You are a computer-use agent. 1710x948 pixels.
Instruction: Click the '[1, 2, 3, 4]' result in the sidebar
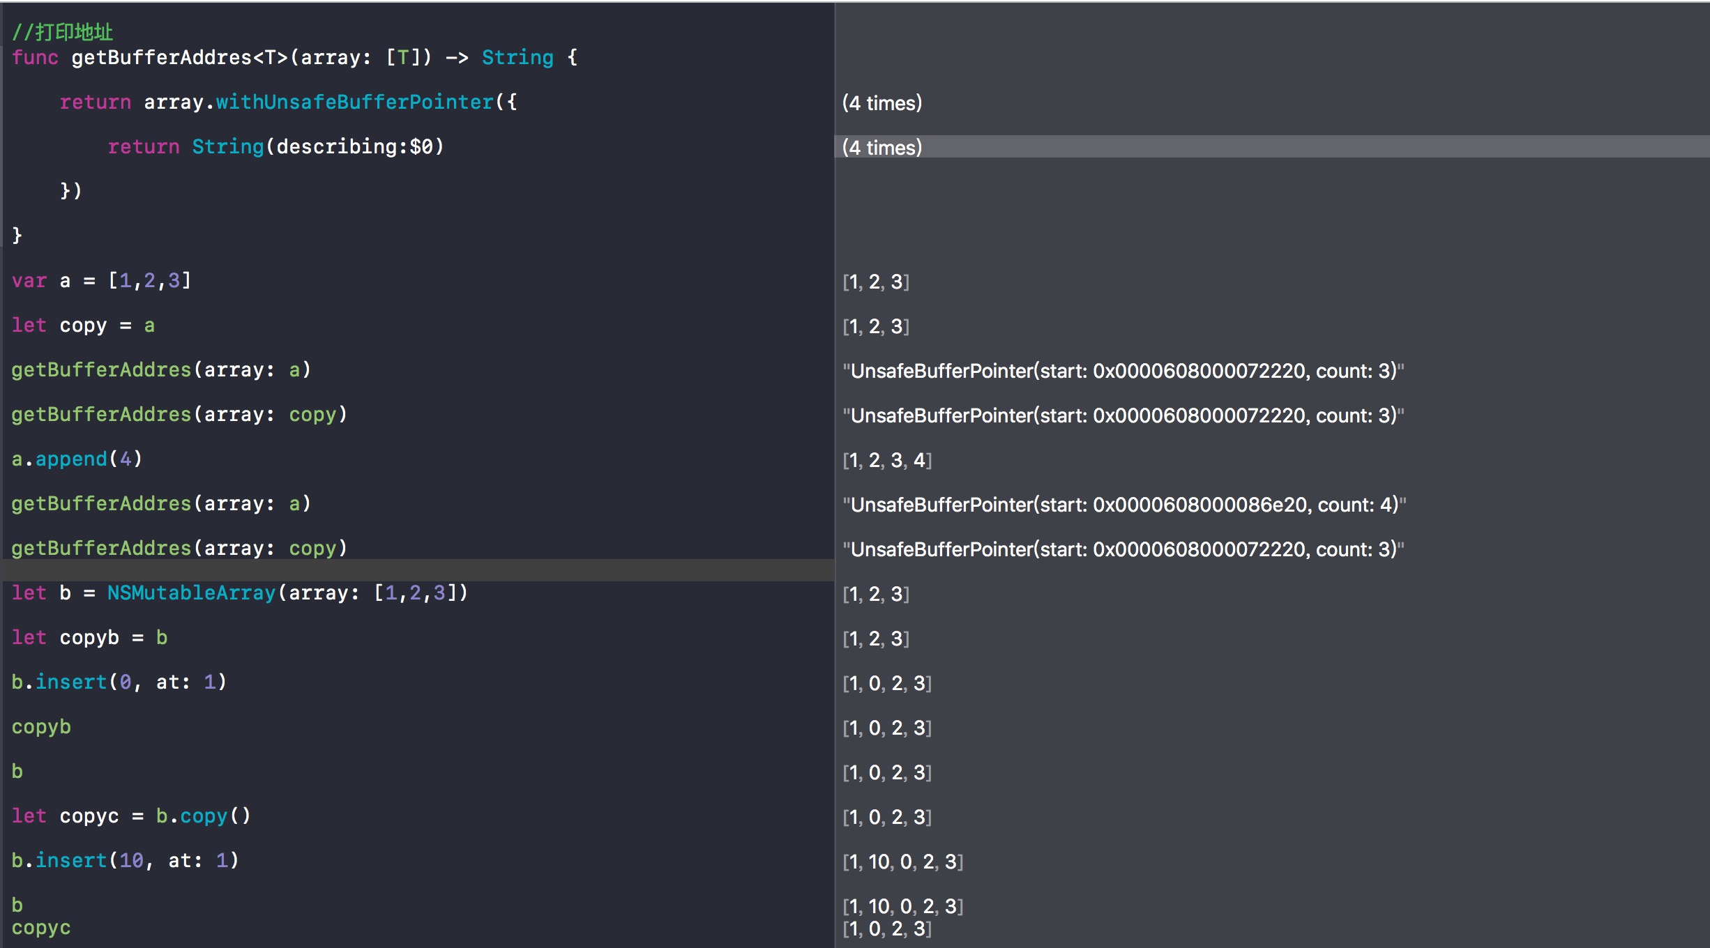pos(887,460)
